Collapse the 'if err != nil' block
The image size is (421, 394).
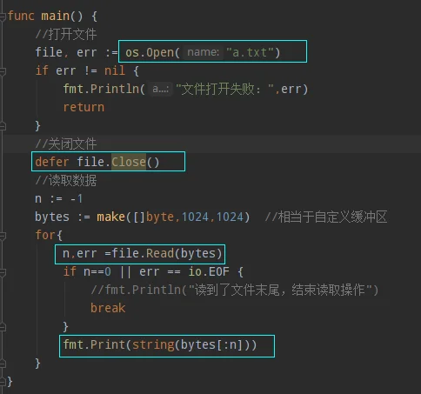point(3,71)
